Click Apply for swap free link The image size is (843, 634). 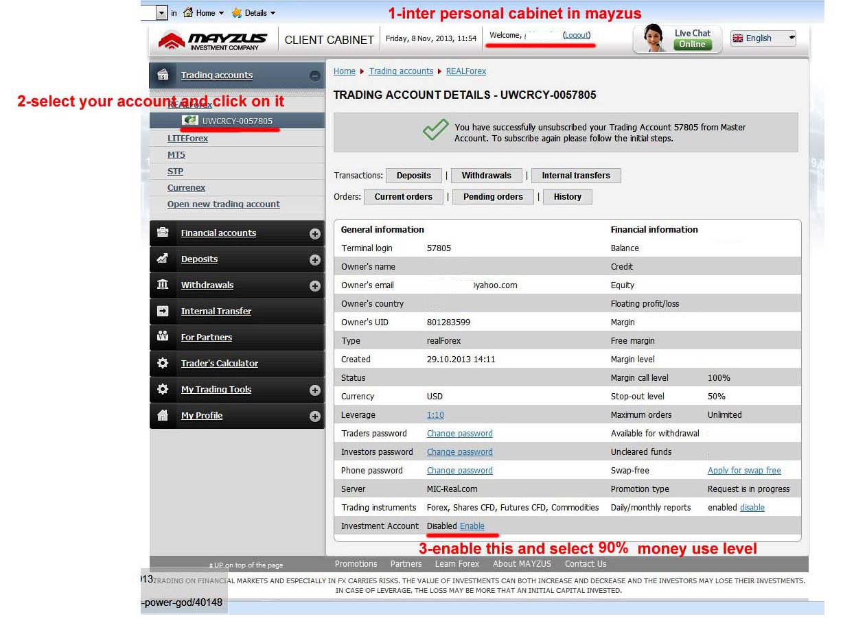point(744,471)
